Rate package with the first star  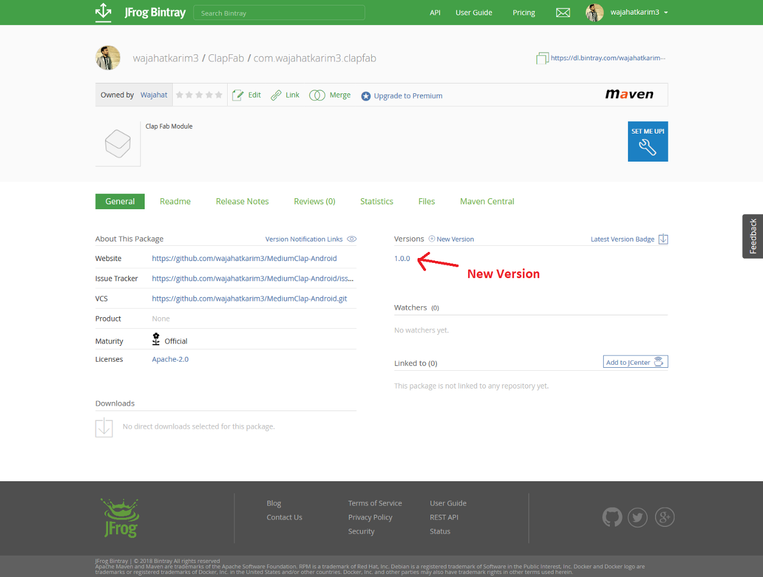tap(180, 95)
